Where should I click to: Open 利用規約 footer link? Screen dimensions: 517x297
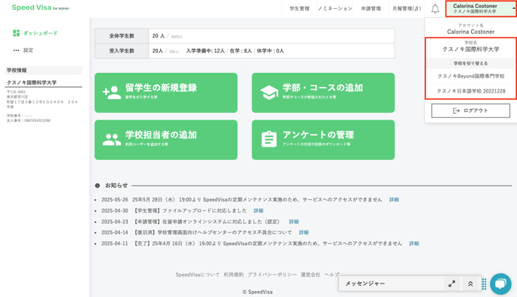point(234,274)
